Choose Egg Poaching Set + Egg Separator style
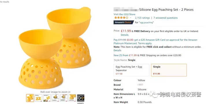The width and height of the screenshot is (208, 104). 131,70
